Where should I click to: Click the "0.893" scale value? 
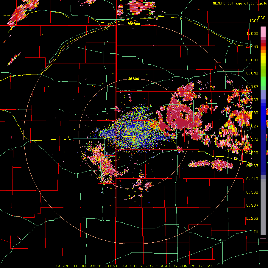252,60
